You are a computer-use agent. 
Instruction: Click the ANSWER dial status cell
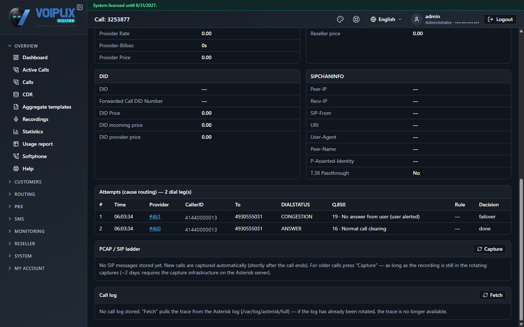pos(291,229)
